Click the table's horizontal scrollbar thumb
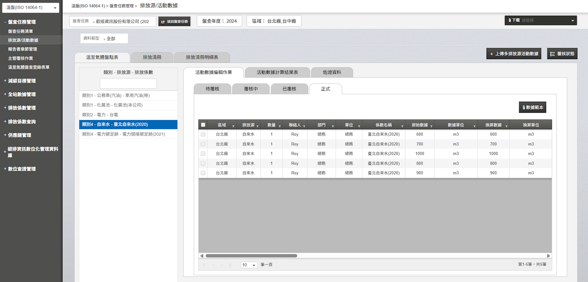The image size is (588, 282). coord(251,256)
